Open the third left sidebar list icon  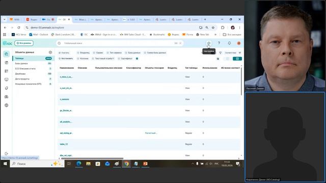pos(7,71)
